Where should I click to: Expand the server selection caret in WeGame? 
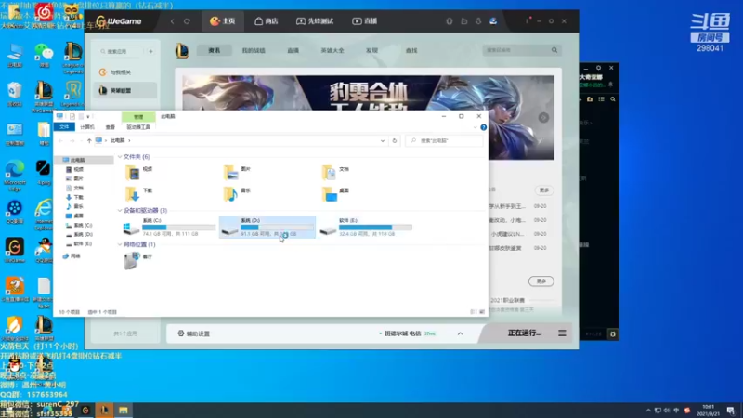[x=460, y=333]
